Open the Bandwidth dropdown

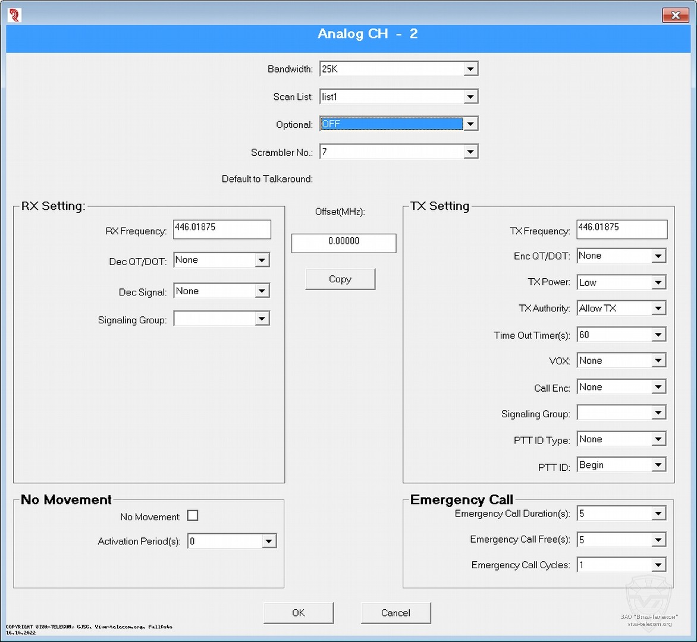470,69
